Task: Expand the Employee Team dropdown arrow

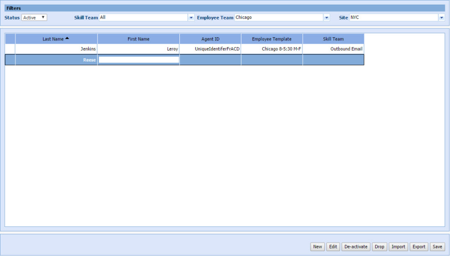Action: [326, 17]
